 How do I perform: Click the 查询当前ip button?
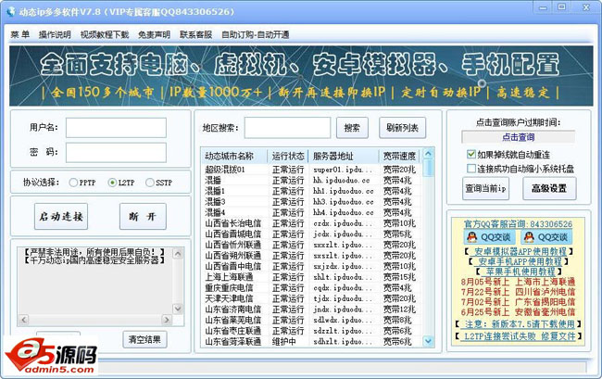coord(485,188)
